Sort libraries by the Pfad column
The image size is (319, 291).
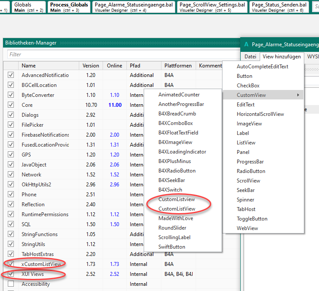[144, 66]
